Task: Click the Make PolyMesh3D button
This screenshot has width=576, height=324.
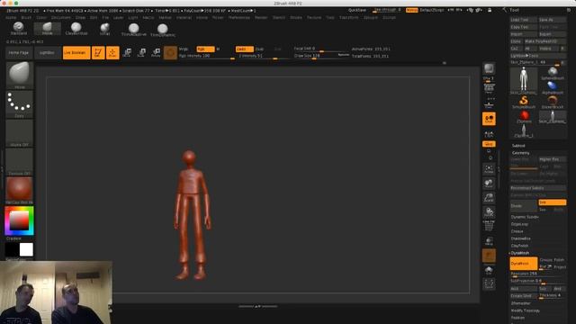Action: pos(544,41)
